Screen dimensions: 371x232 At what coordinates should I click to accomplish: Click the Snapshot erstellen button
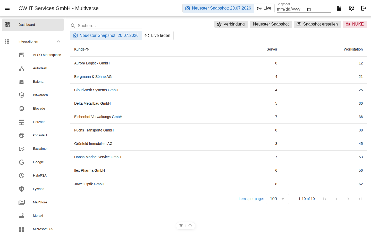tap(317, 24)
